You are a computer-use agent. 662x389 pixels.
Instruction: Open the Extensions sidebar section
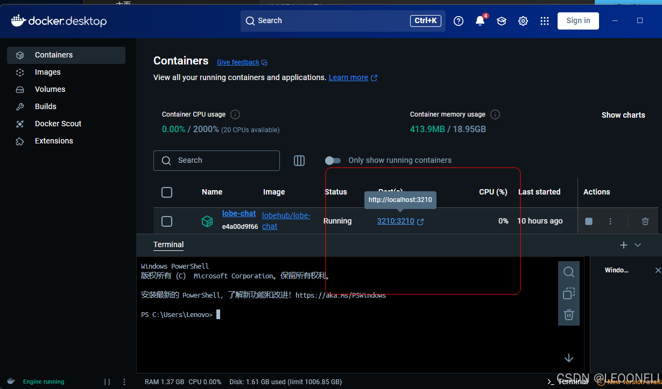click(66, 141)
